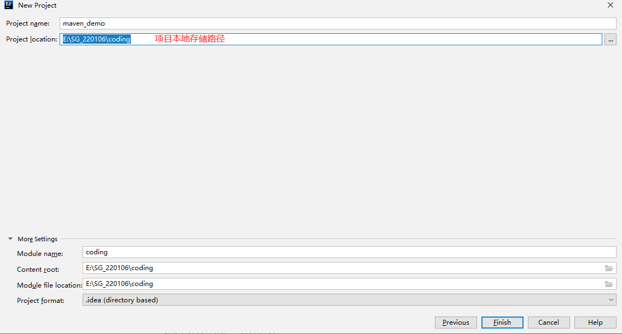Click the "Project format:" label
This screenshot has height=334, width=622.
[x=40, y=301]
